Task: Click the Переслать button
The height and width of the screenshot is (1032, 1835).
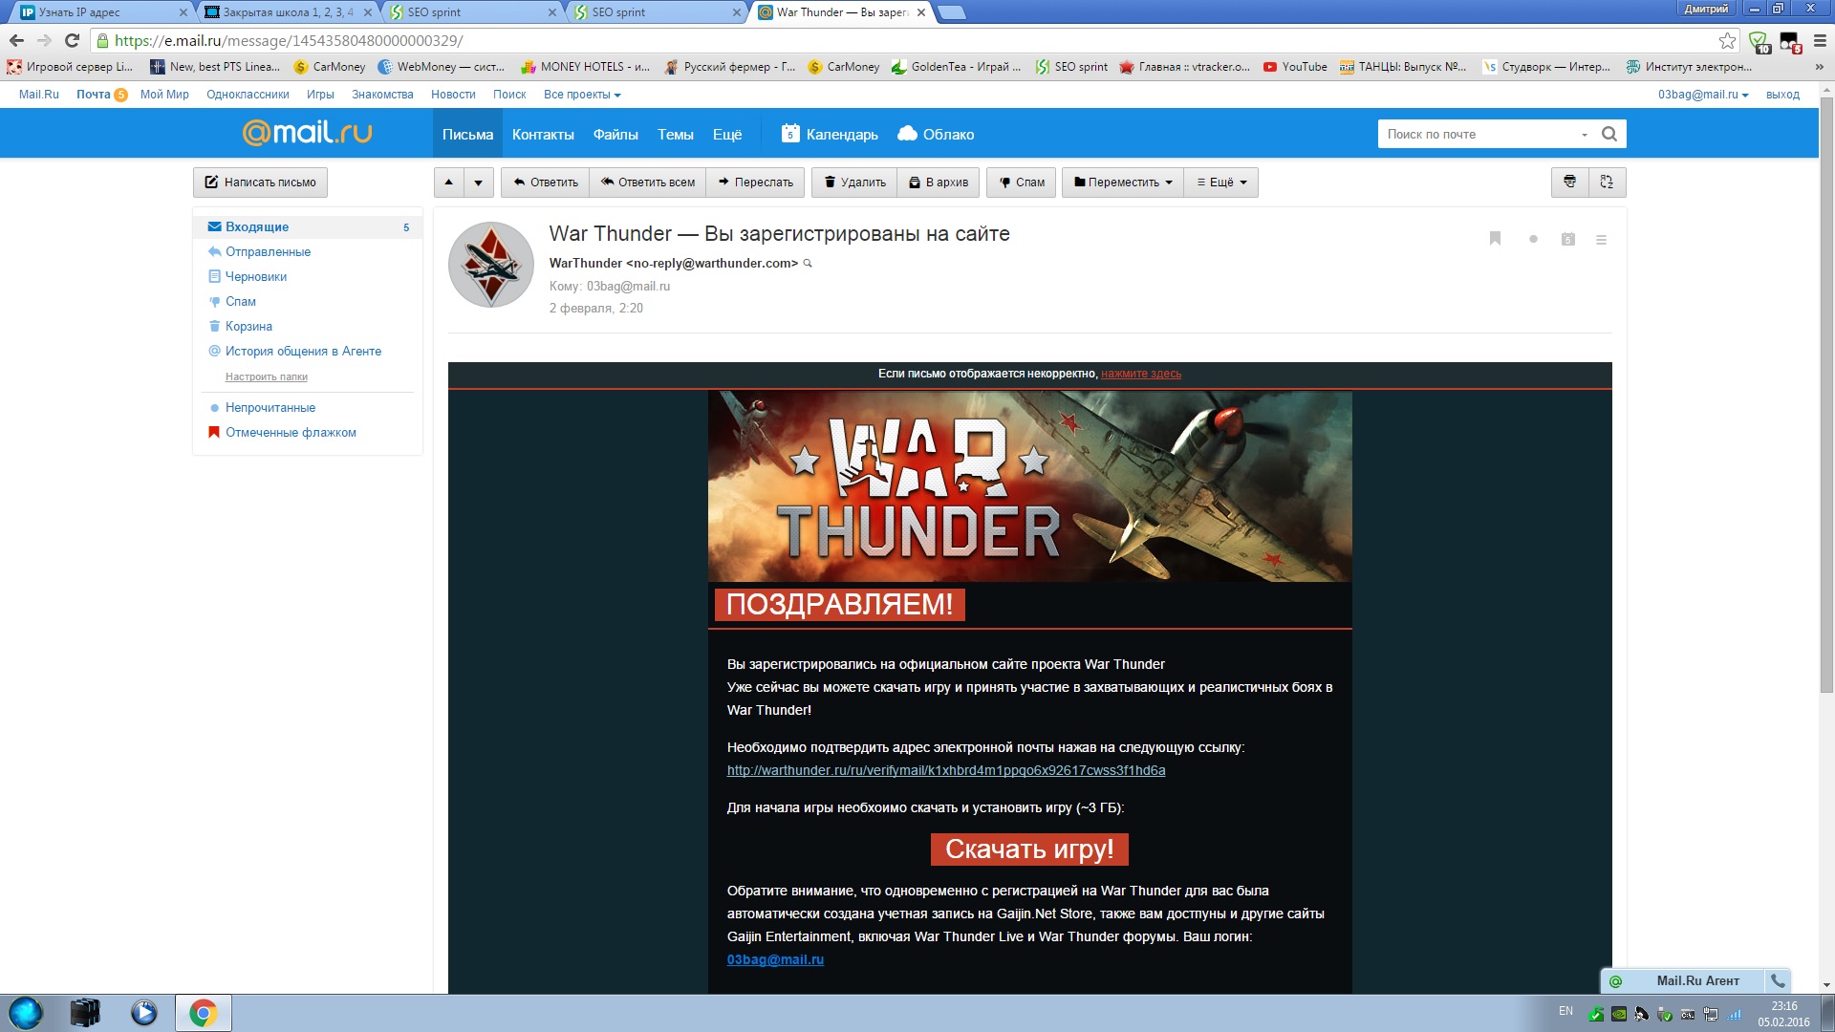Action: click(x=755, y=183)
